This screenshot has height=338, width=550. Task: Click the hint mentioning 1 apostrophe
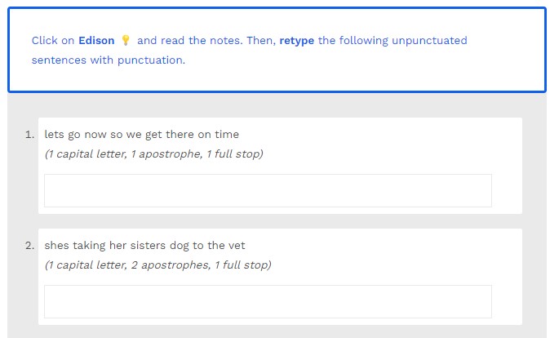point(153,153)
